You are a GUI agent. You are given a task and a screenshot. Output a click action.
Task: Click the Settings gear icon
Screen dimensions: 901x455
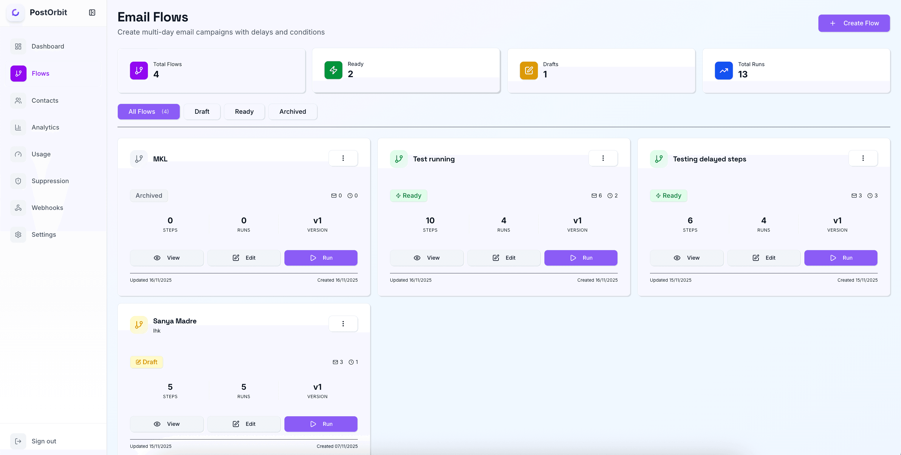coord(18,235)
